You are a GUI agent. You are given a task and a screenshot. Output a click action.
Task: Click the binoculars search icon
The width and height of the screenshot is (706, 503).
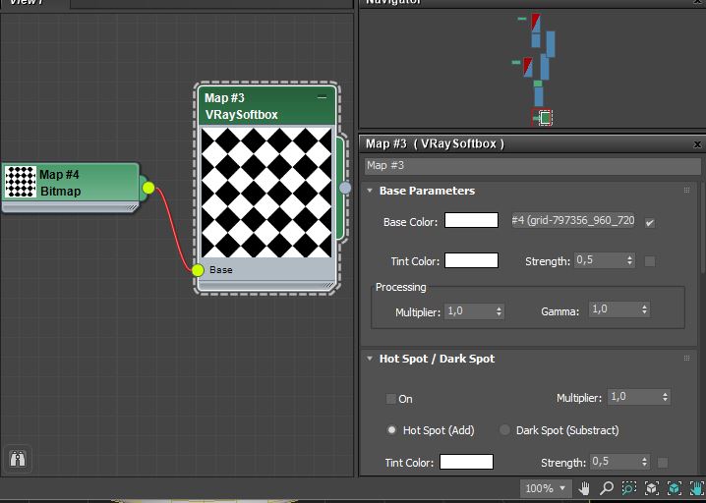pos(18,458)
